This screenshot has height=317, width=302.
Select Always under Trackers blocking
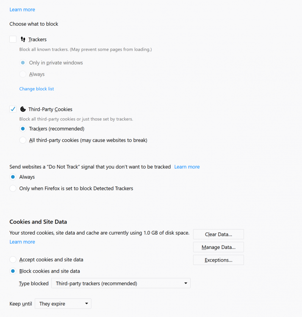click(x=23, y=74)
